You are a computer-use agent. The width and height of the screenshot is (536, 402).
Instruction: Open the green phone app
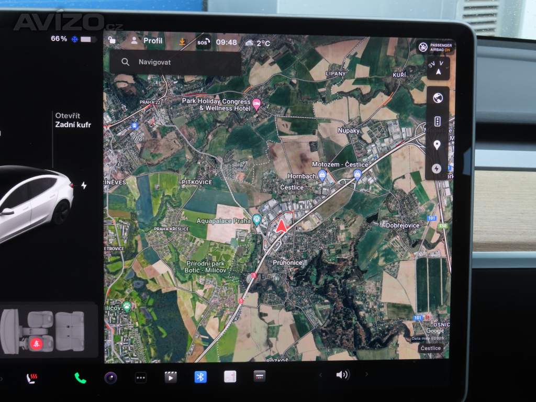pyautogui.click(x=80, y=378)
